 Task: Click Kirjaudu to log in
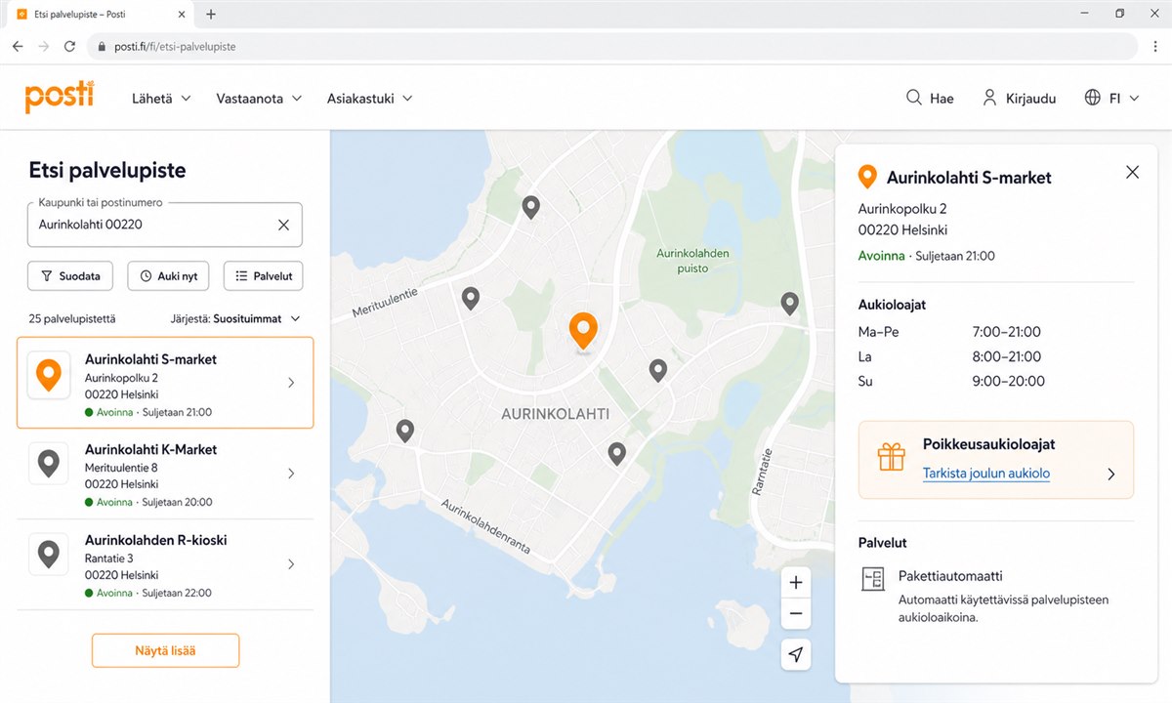click(1019, 99)
